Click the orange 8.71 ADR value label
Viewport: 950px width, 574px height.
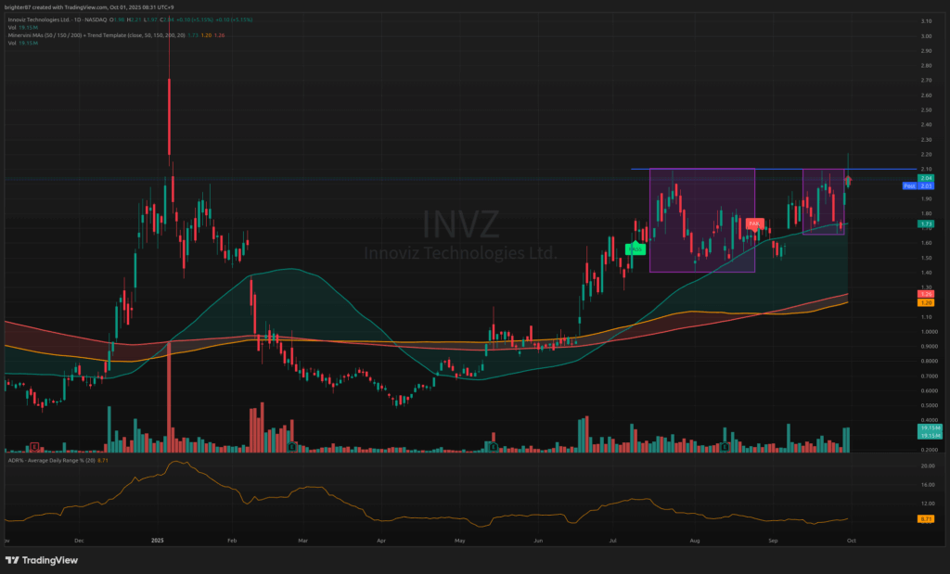(926, 518)
